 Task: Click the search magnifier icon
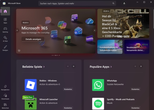point(113,3)
